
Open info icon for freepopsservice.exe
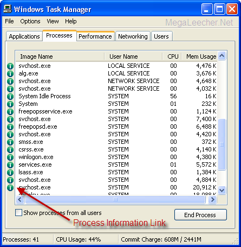[x=10, y=112]
